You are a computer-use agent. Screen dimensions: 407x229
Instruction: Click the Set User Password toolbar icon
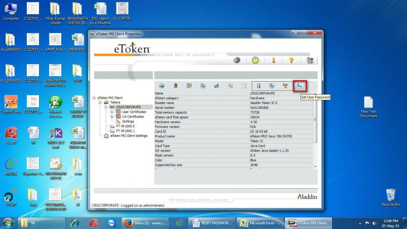pyautogui.click(x=299, y=86)
